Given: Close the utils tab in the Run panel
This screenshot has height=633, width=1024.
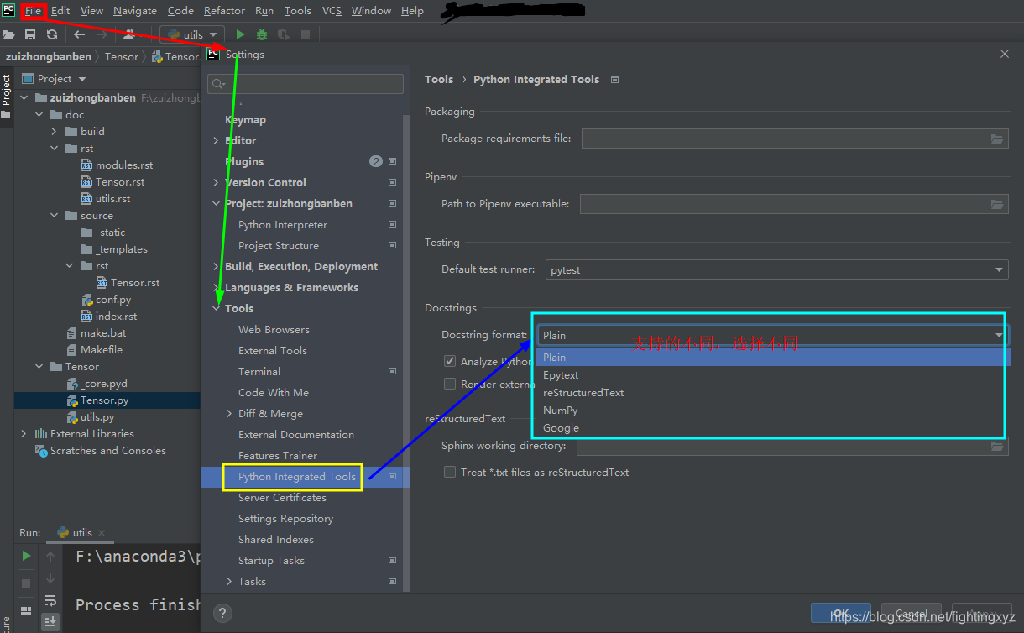Looking at the screenshot, I should [x=102, y=533].
